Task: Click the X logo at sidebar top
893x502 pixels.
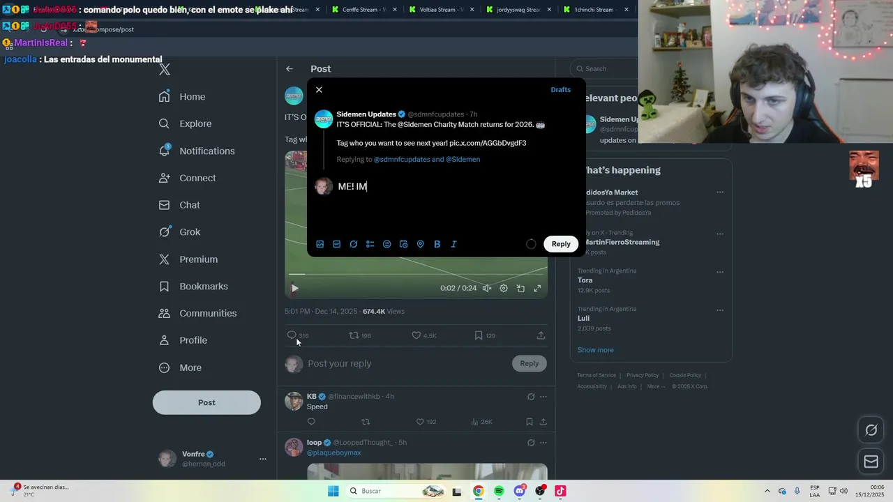Action: pos(165,70)
